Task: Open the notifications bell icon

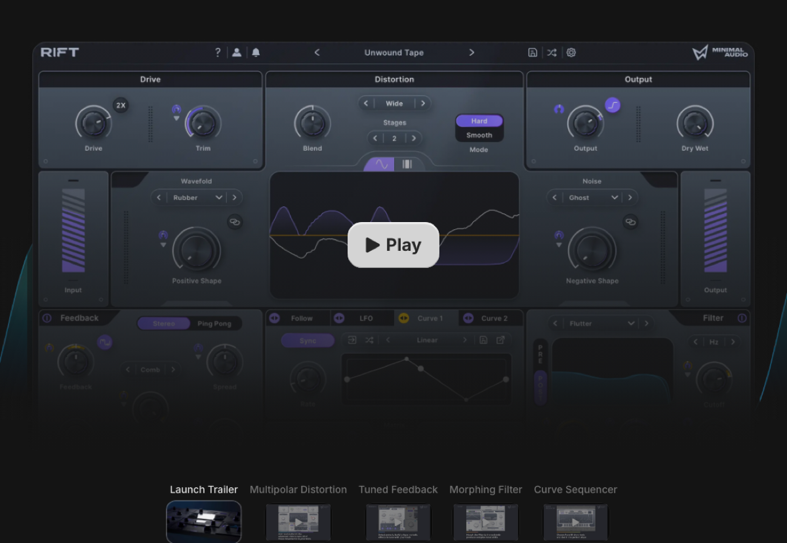Action: pos(256,52)
